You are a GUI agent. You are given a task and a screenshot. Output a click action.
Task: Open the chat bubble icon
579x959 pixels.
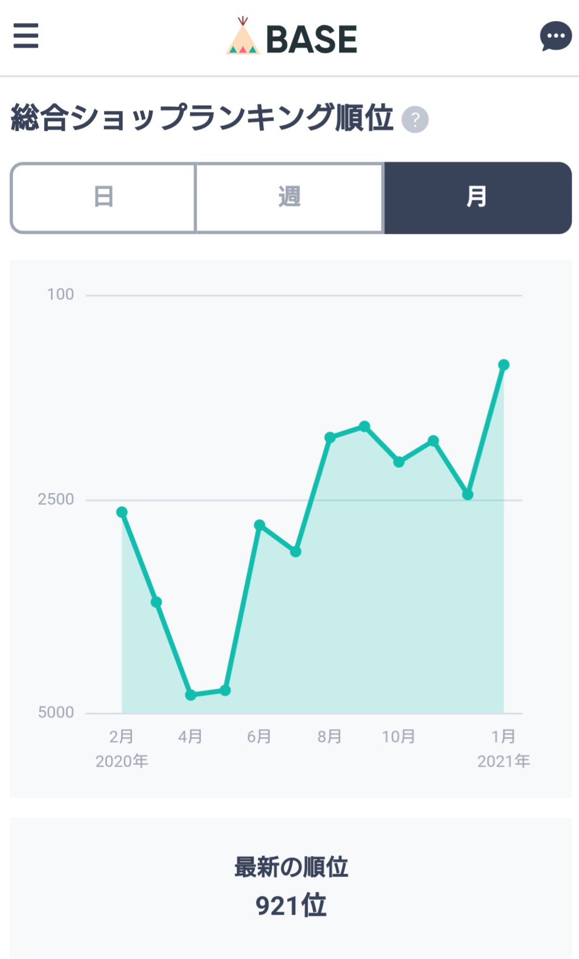(x=556, y=36)
